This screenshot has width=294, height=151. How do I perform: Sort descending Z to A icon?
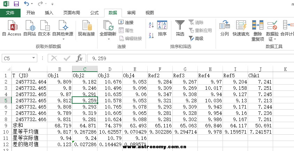click(x=151, y=35)
